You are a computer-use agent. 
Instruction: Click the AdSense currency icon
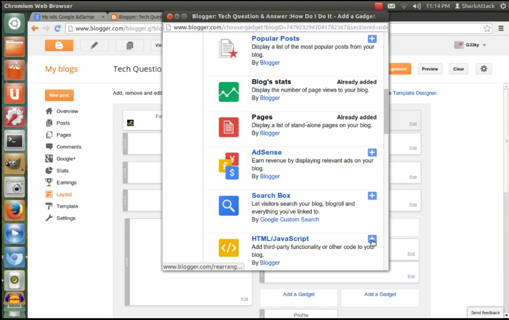click(228, 166)
